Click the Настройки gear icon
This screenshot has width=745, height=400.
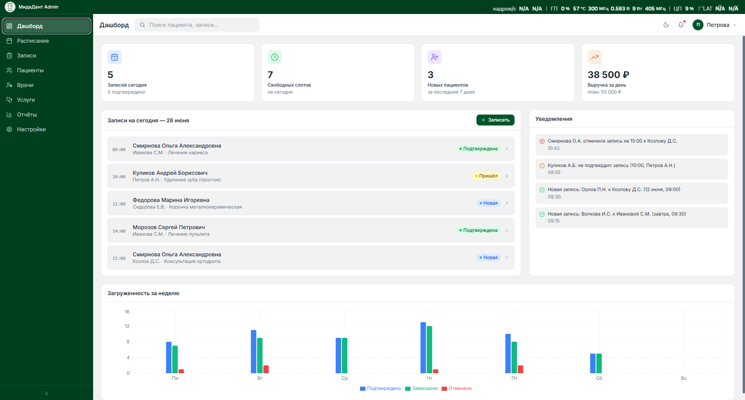point(9,129)
